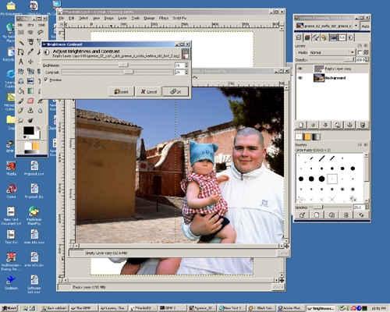390x312 pixels.
Task: Open the Layers tab configuration arrow menu
Action: click(360, 45)
